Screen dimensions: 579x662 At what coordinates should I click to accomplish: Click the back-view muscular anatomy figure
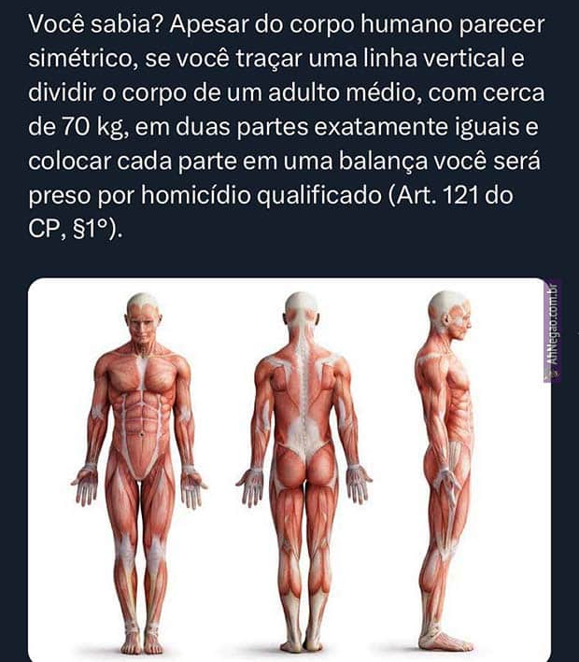(304, 472)
